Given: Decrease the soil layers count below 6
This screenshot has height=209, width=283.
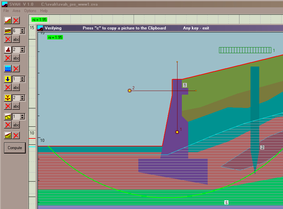Looking at the screenshot, I should [22, 32].
